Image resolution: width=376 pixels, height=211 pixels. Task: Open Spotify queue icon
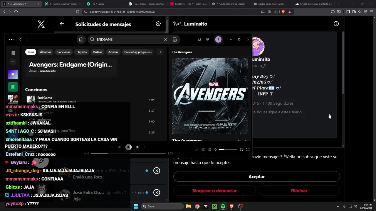203,149
